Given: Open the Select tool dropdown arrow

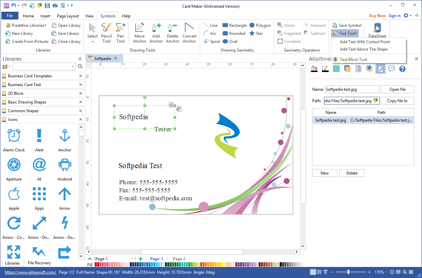Looking at the screenshot, I should 93,42.
